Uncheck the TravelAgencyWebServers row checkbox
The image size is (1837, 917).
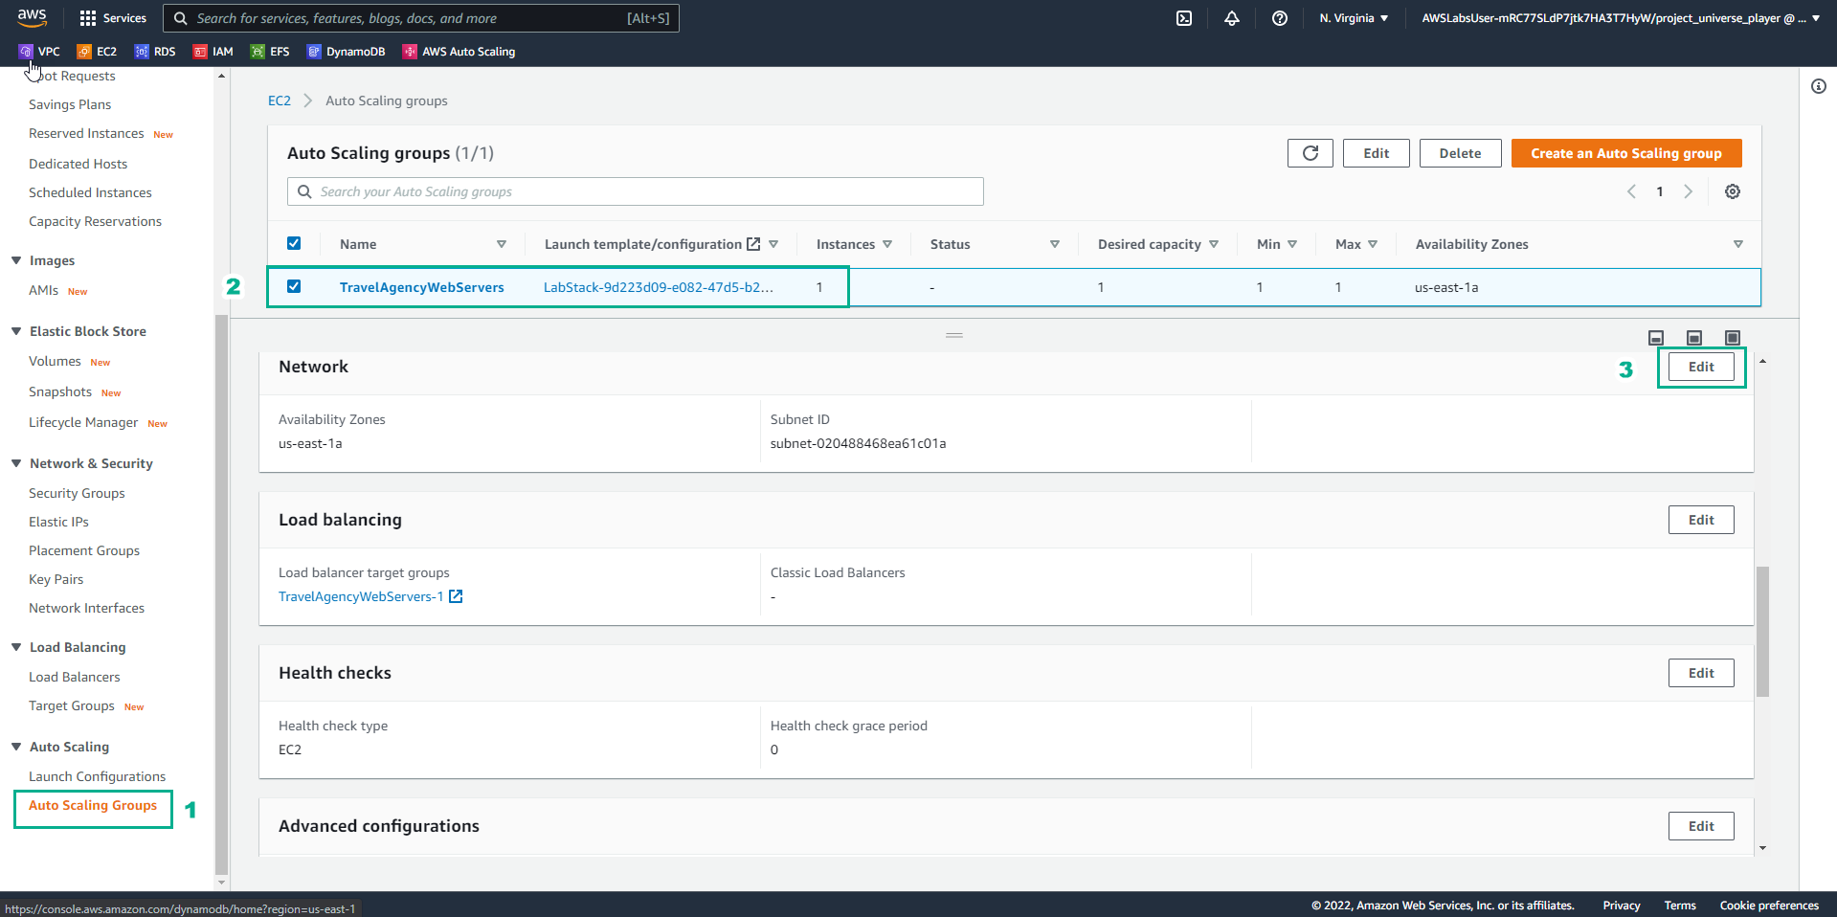click(294, 286)
